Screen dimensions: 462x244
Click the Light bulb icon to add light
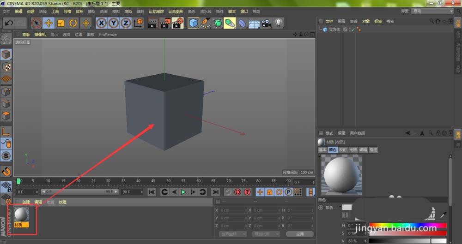279,23
